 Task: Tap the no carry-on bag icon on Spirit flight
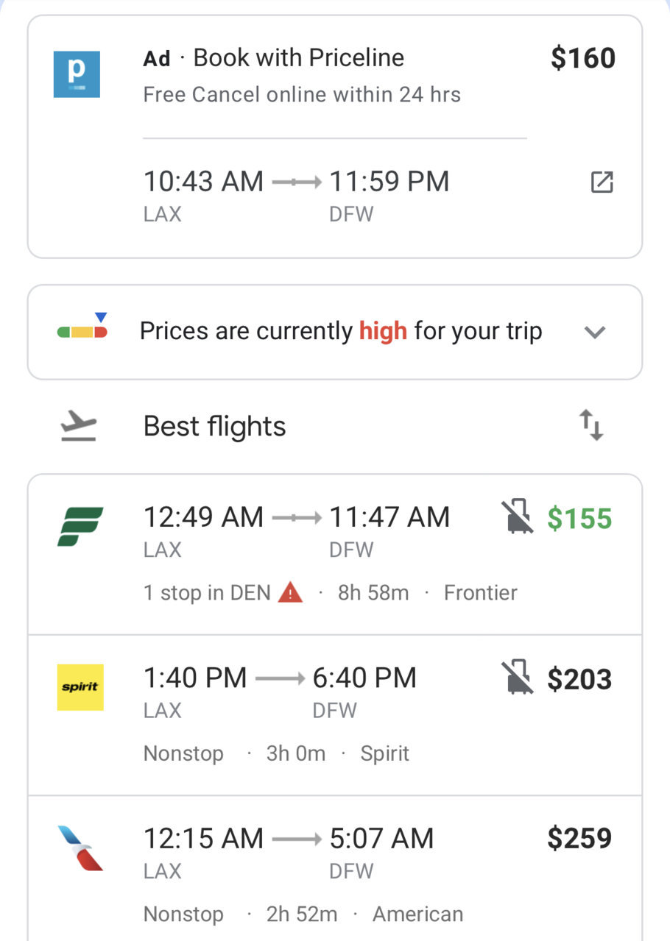(518, 678)
